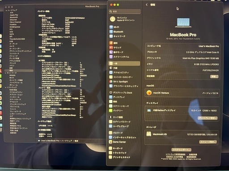Select レガシーソフトウェア tree item

18,114
